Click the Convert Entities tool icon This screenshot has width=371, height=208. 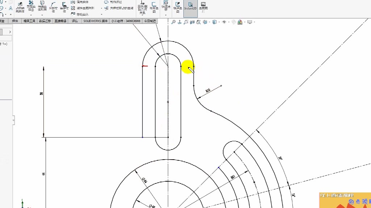42,7
